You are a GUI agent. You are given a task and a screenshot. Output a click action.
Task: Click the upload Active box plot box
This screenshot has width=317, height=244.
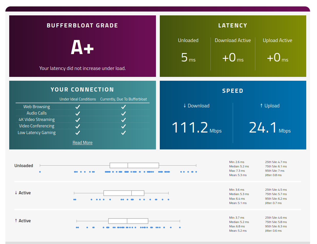point(128,221)
